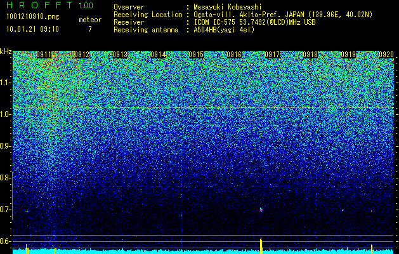Click the 0916 time marker

point(234,55)
